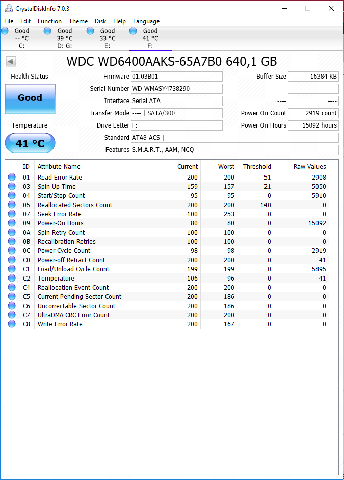Click the disk model title WDC WD6400AAKS
The image size is (344, 480).
[172, 62]
